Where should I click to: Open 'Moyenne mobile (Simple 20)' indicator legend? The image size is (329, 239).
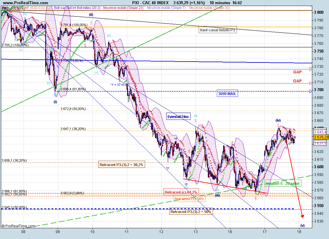(209, 8)
